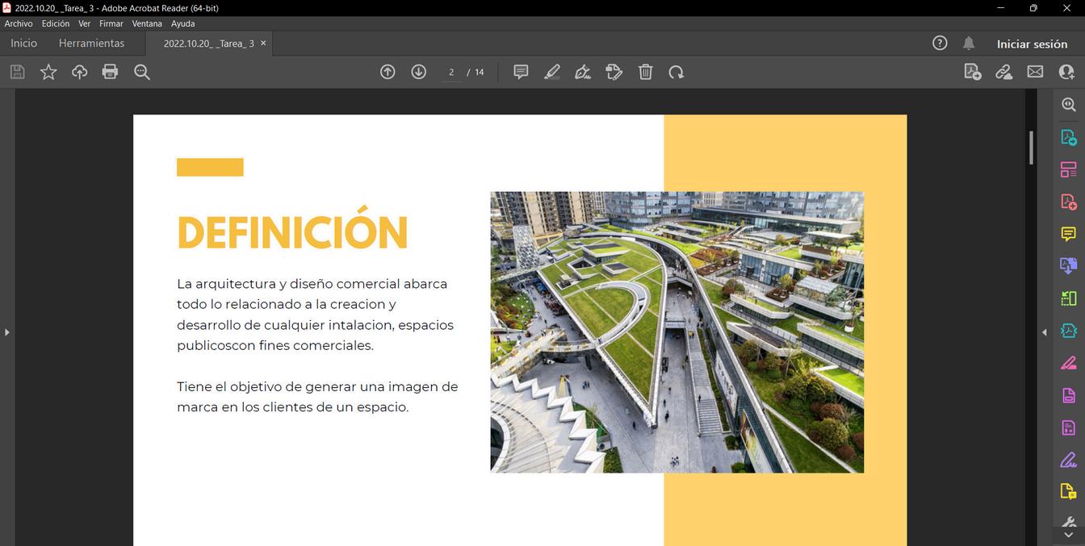Screen dimensions: 1085x546
Task: Open the Ventana menu
Action: pyautogui.click(x=147, y=23)
